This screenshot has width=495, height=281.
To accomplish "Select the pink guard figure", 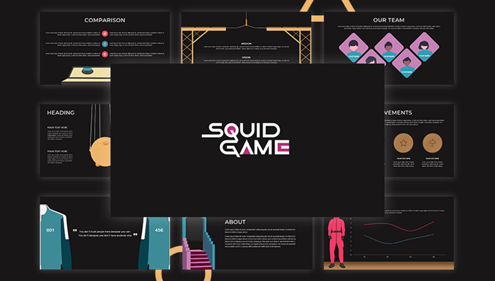I will tap(336, 242).
